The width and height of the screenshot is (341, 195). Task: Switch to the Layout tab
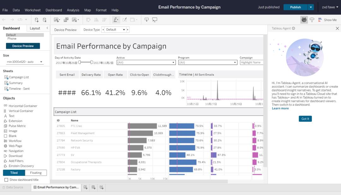[35, 28]
